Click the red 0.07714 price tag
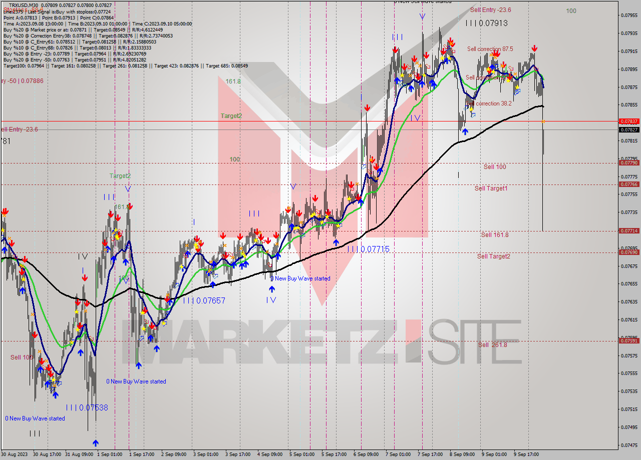Image resolution: width=641 pixels, height=460 pixels. [629, 230]
